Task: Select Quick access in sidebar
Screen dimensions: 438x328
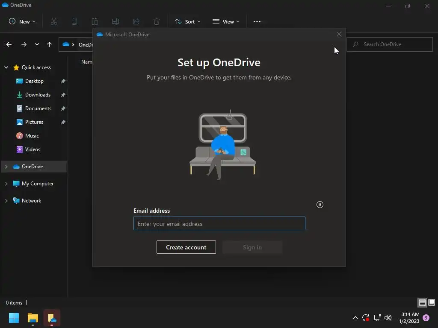Action: (36, 67)
